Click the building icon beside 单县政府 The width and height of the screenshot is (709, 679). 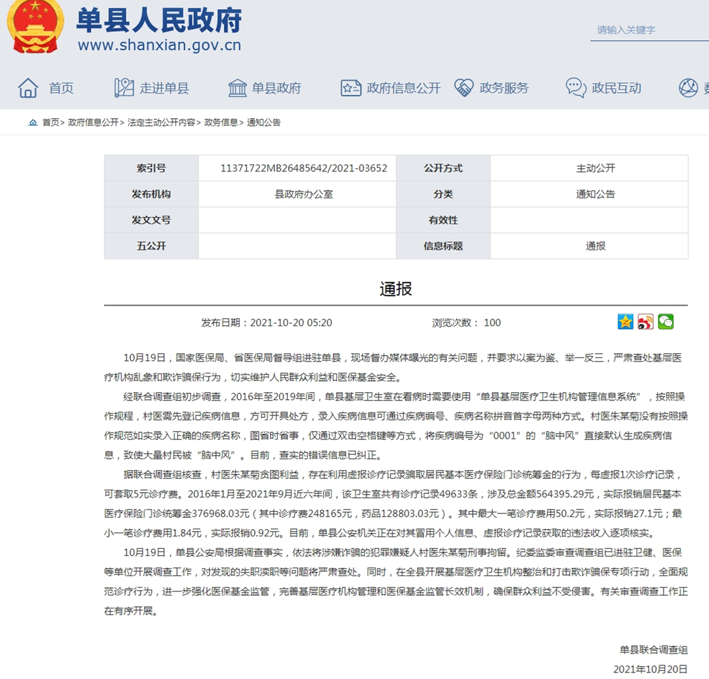pos(237,88)
